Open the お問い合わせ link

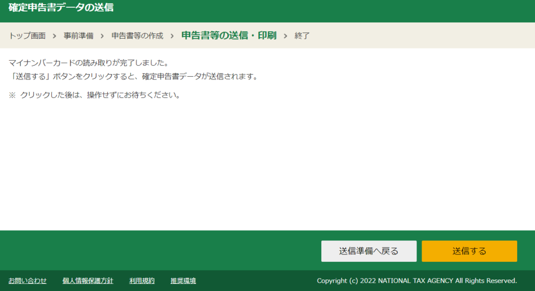28,281
